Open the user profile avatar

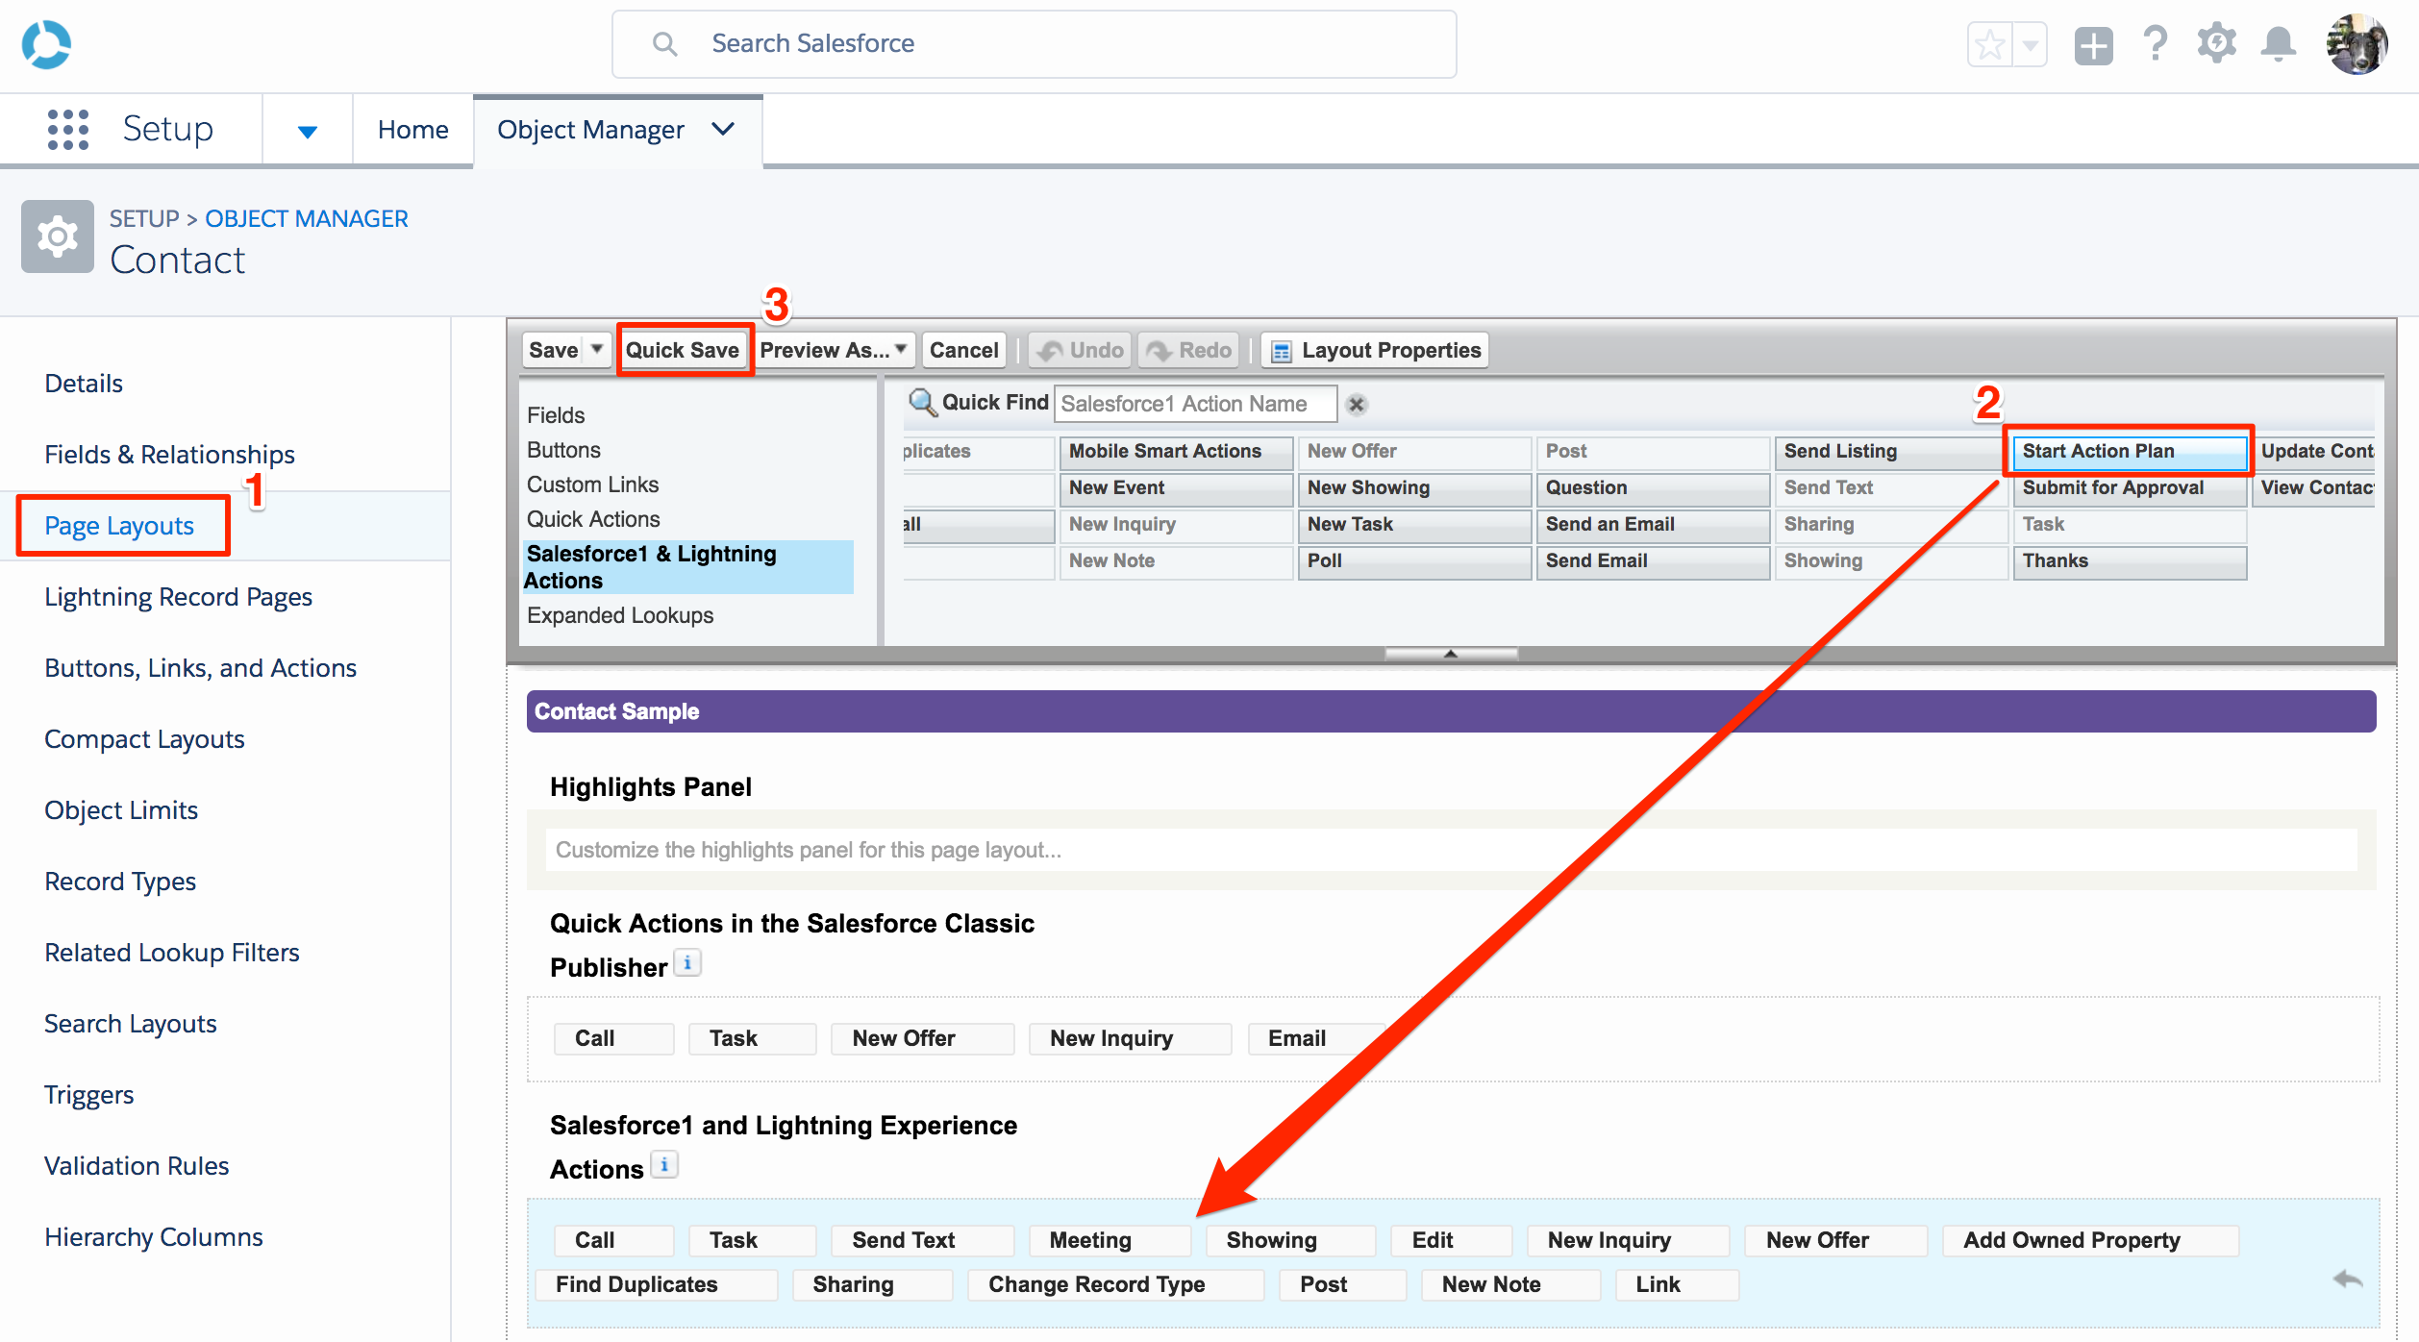2357,44
